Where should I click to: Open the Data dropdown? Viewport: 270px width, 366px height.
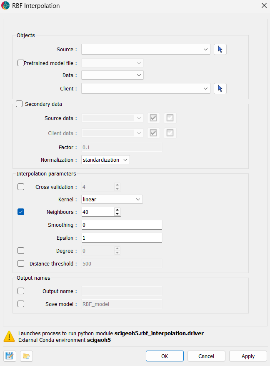click(112, 75)
